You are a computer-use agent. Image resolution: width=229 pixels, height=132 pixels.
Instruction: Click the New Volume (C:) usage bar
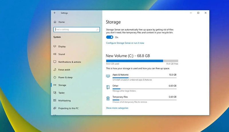pyautogui.click(x=142, y=61)
